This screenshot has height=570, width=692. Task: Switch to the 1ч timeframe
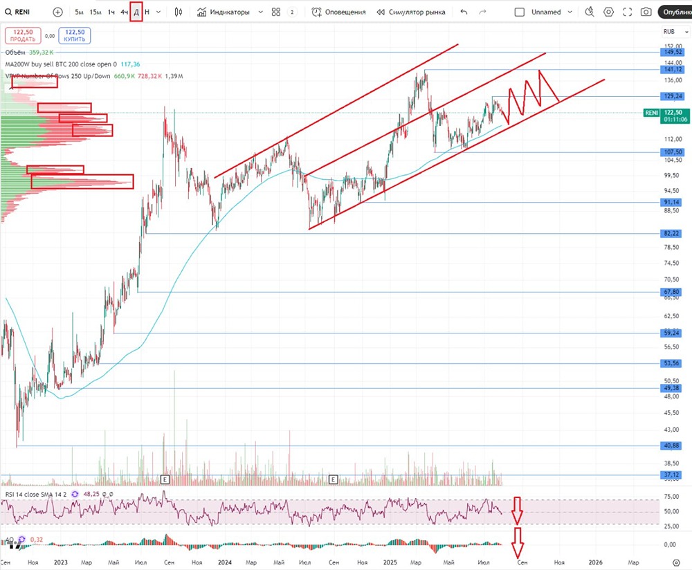click(111, 12)
